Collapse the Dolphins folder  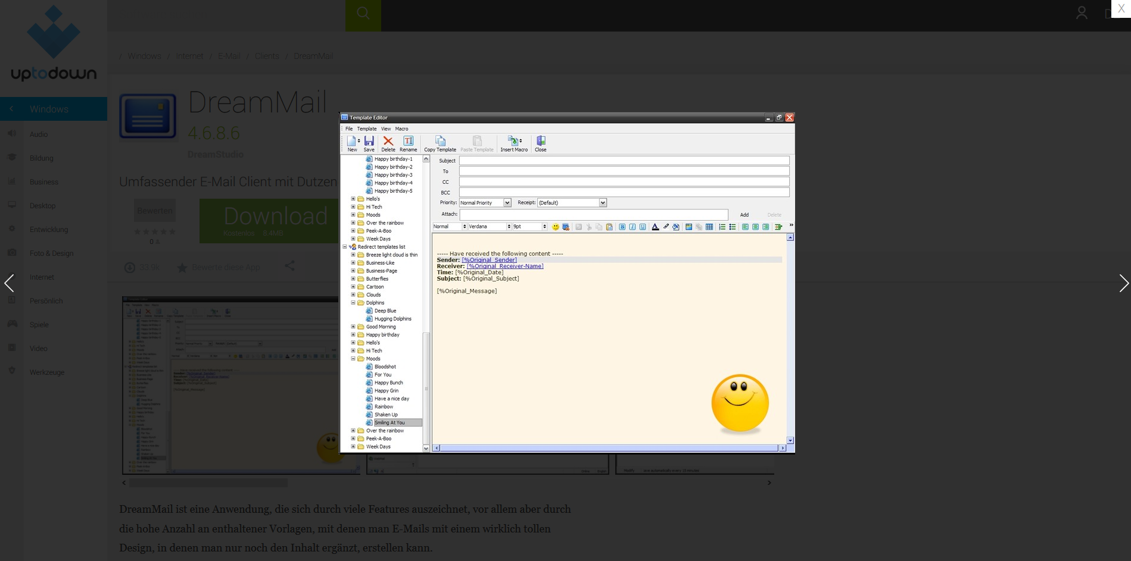click(x=353, y=303)
